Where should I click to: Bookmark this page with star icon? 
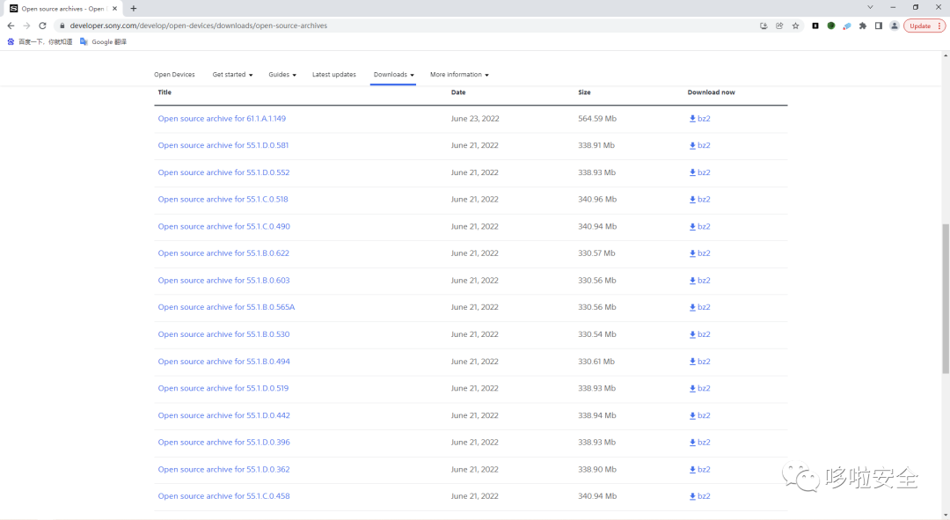795,26
